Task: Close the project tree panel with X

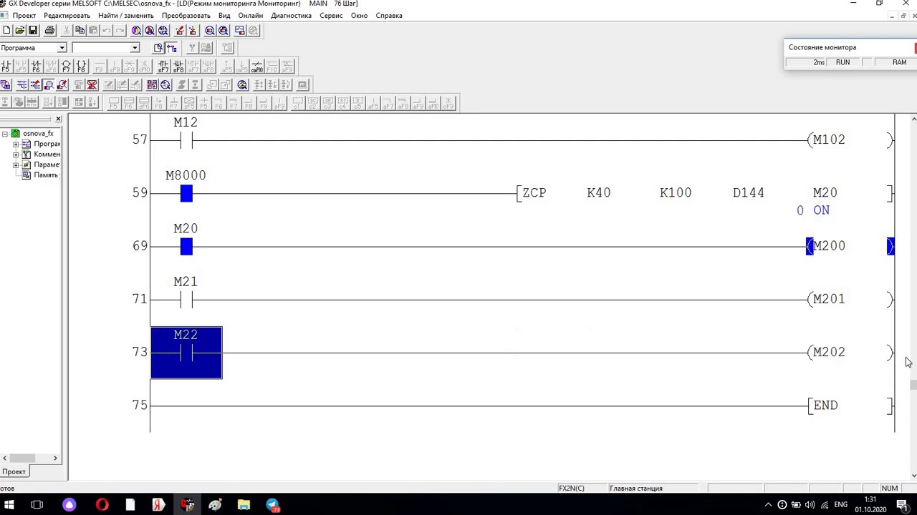Action: (x=58, y=119)
